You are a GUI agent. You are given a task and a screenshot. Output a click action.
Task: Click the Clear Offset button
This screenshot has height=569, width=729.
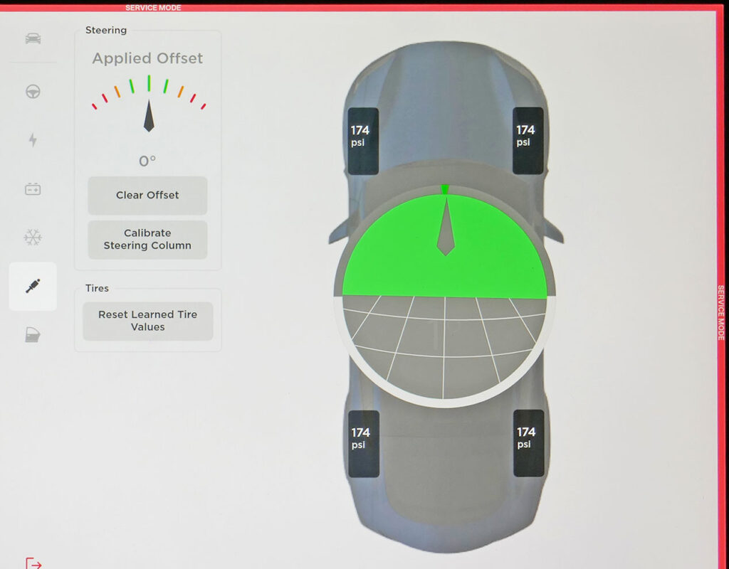(x=147, y=196)
